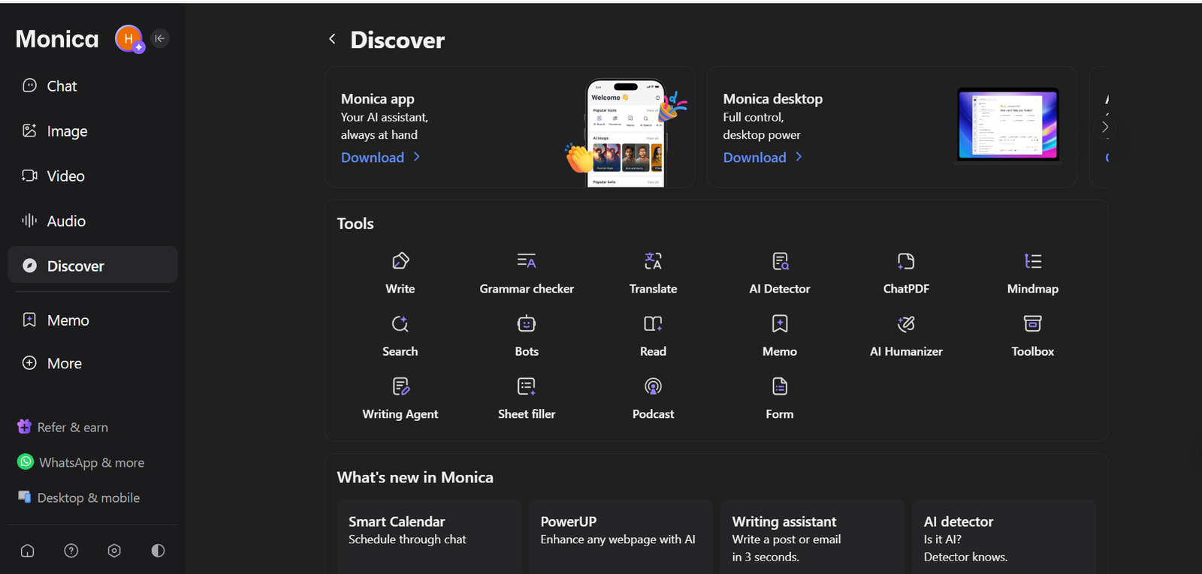Open the Write tool
The height and width of the screenshot is (574, 1202).
click(x=400, y=273)
